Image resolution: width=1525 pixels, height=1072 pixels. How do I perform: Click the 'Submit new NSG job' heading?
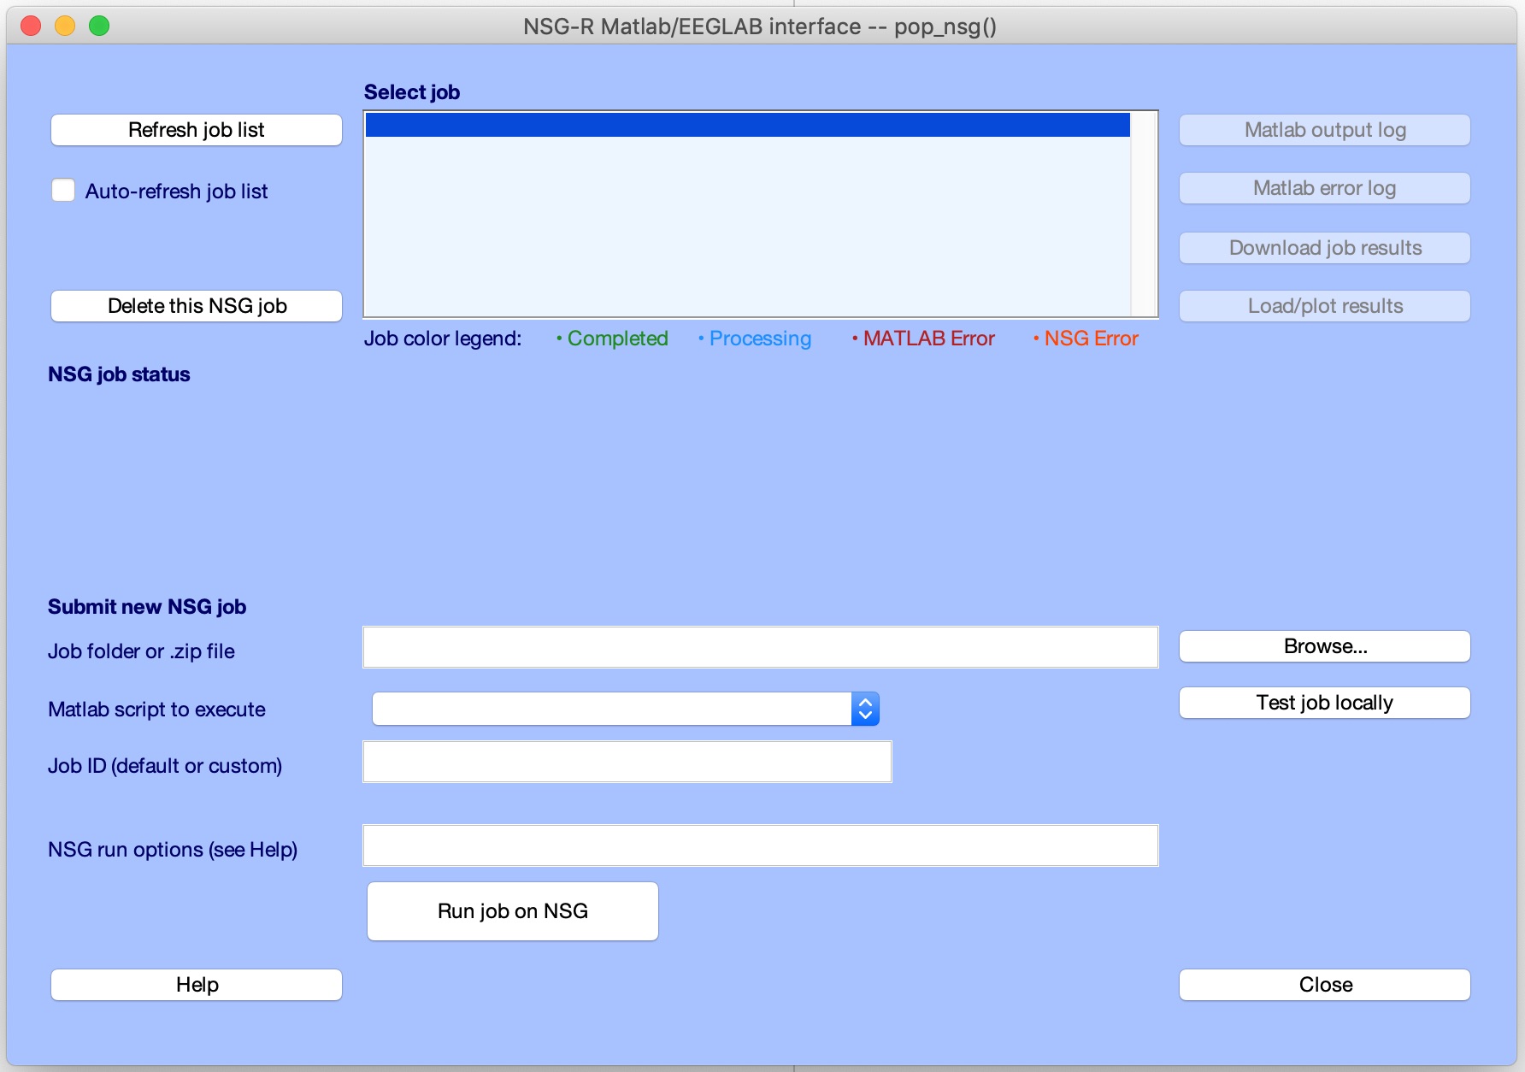(147, 607)
